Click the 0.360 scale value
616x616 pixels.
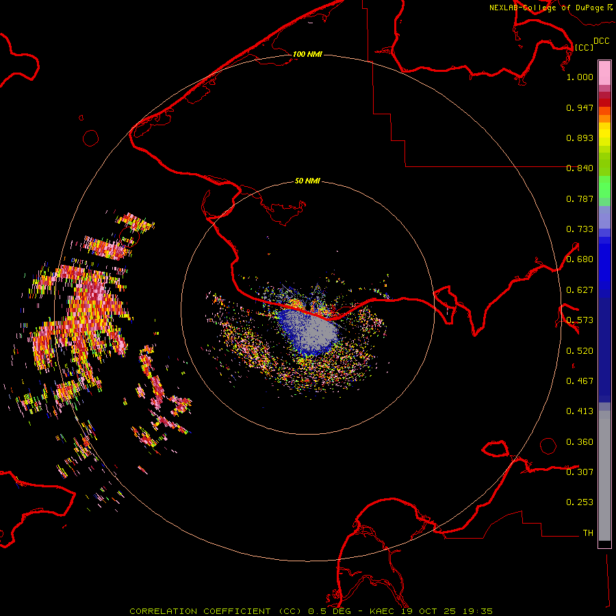(x=580, y=442)
